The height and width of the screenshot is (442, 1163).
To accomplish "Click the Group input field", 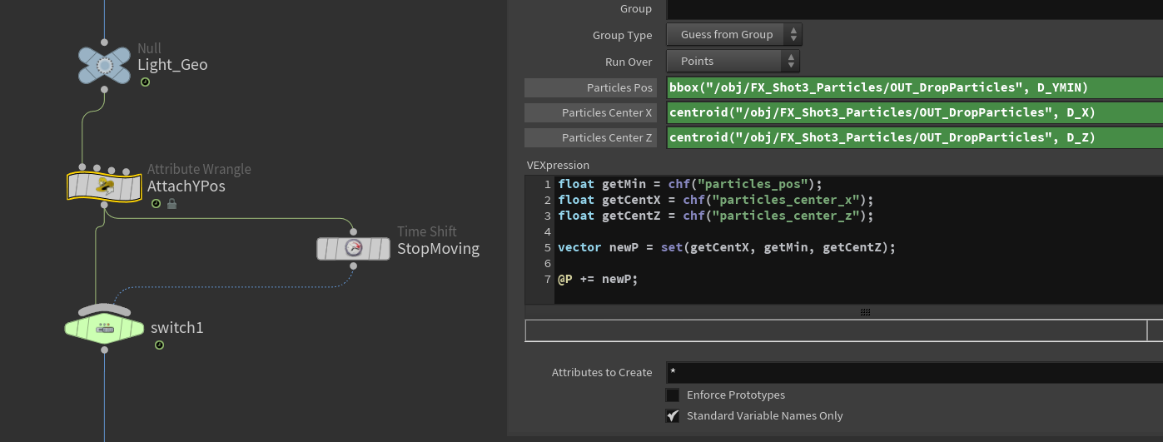I will click(913, 9).
